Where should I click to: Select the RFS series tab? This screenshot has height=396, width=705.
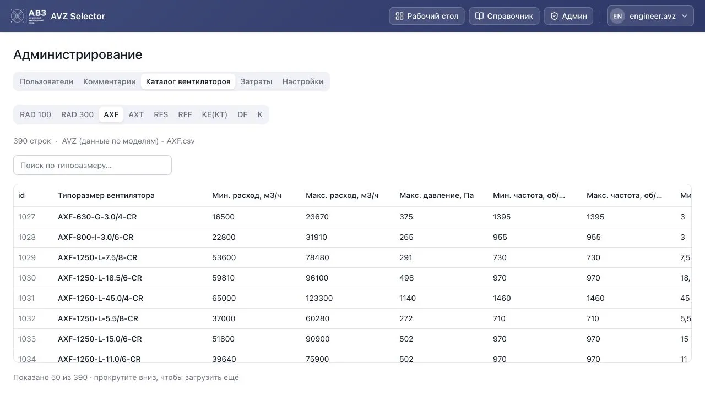[161, 114]
